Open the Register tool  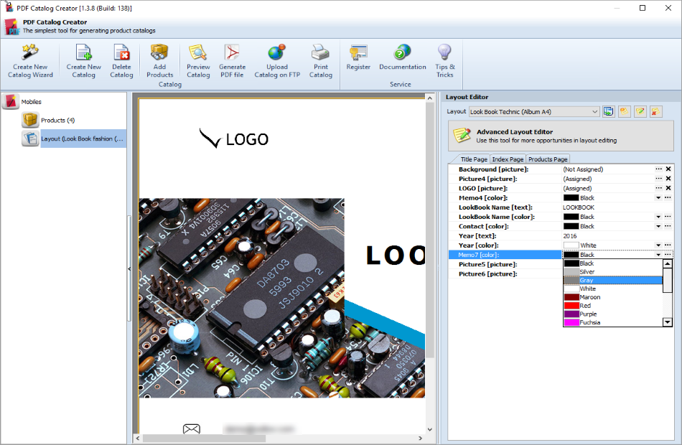click(358, 58)
